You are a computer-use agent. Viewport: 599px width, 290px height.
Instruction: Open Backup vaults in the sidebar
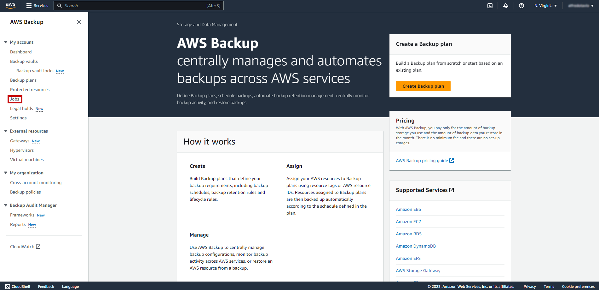tap(24, 61)
